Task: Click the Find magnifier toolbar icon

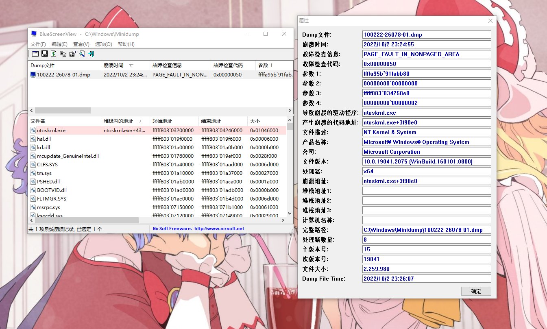Action: (x=82, y=54)
